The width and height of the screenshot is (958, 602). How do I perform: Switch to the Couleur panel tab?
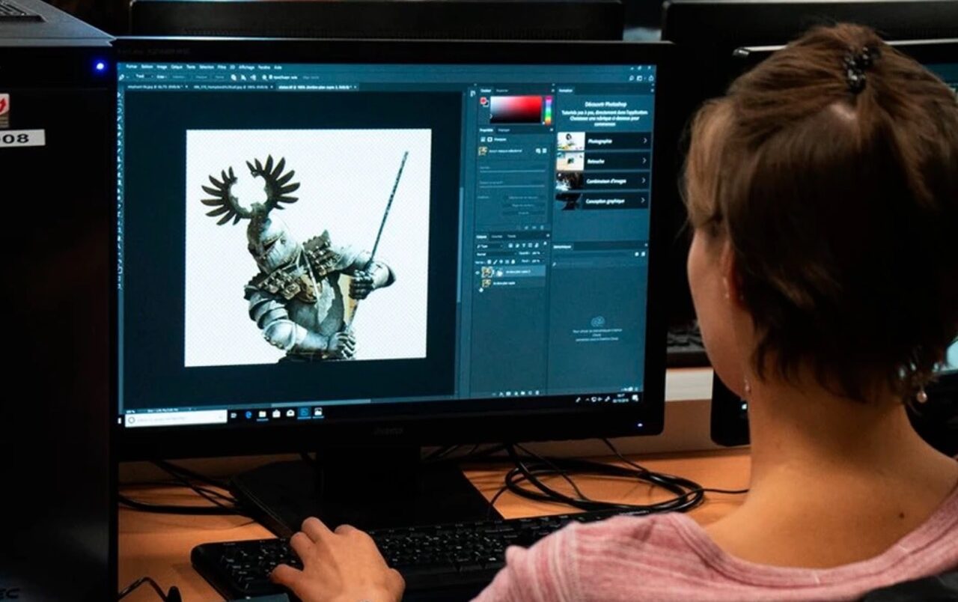click(x=486, y=91)
